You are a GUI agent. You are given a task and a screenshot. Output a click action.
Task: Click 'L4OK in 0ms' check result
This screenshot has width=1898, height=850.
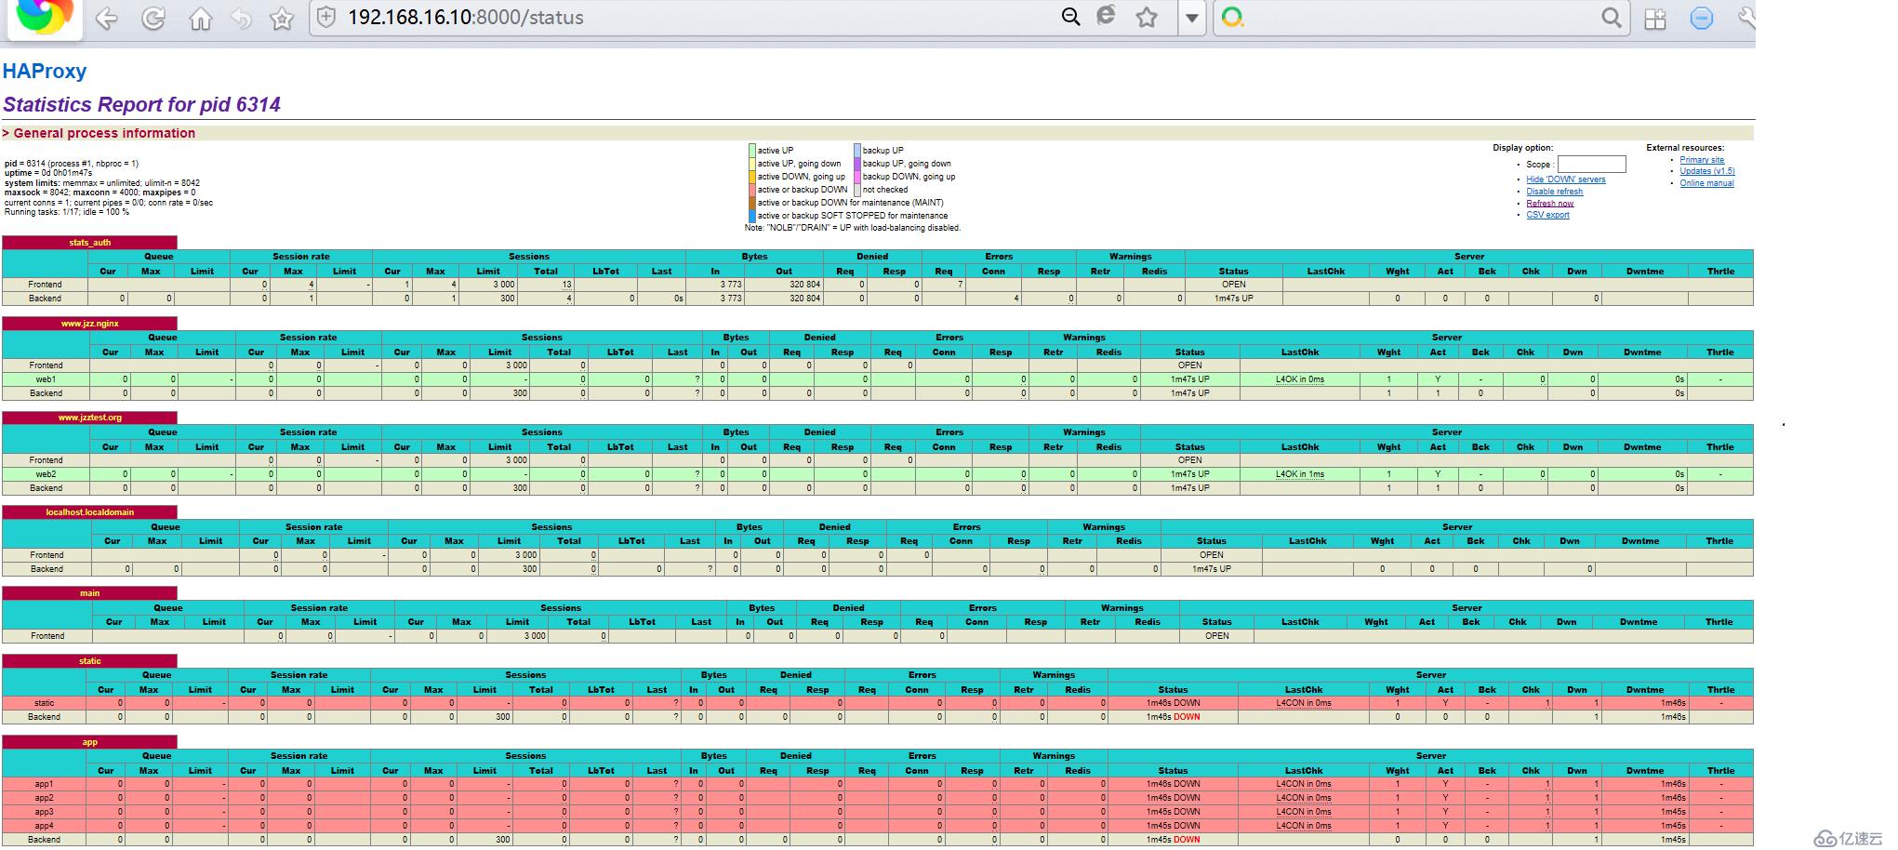click(x=1299, y=379)
